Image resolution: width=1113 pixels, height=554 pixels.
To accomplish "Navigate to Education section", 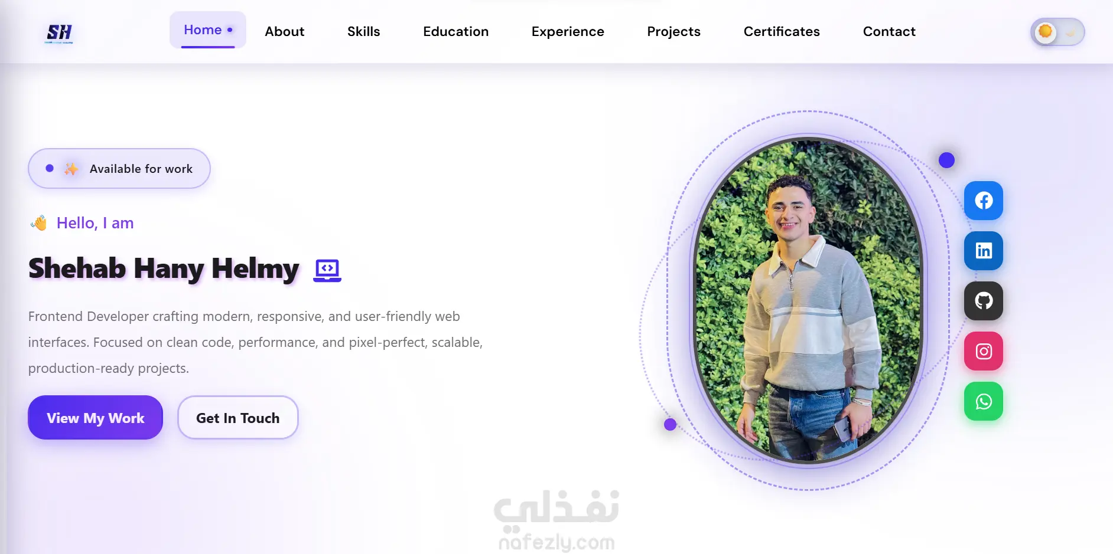I will [x=456, y=31].
